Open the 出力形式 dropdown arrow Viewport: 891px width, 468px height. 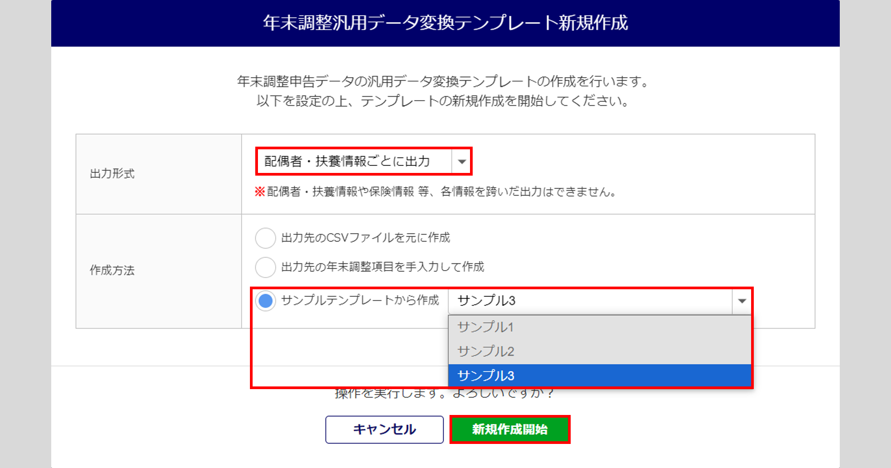point(462,161)
